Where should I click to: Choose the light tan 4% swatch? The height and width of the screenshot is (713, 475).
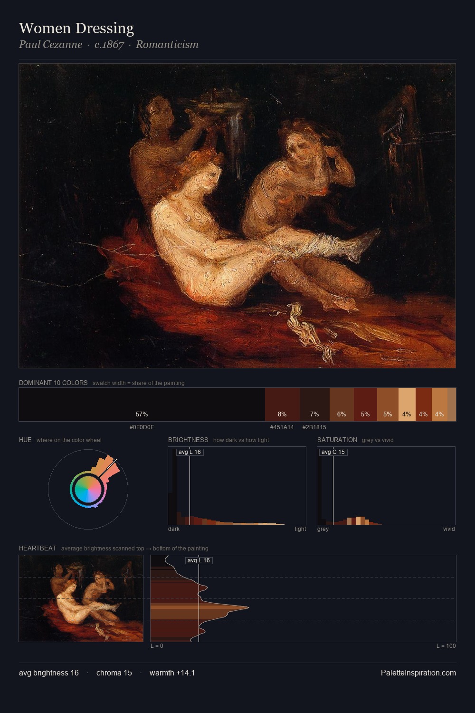pos(407,405)
